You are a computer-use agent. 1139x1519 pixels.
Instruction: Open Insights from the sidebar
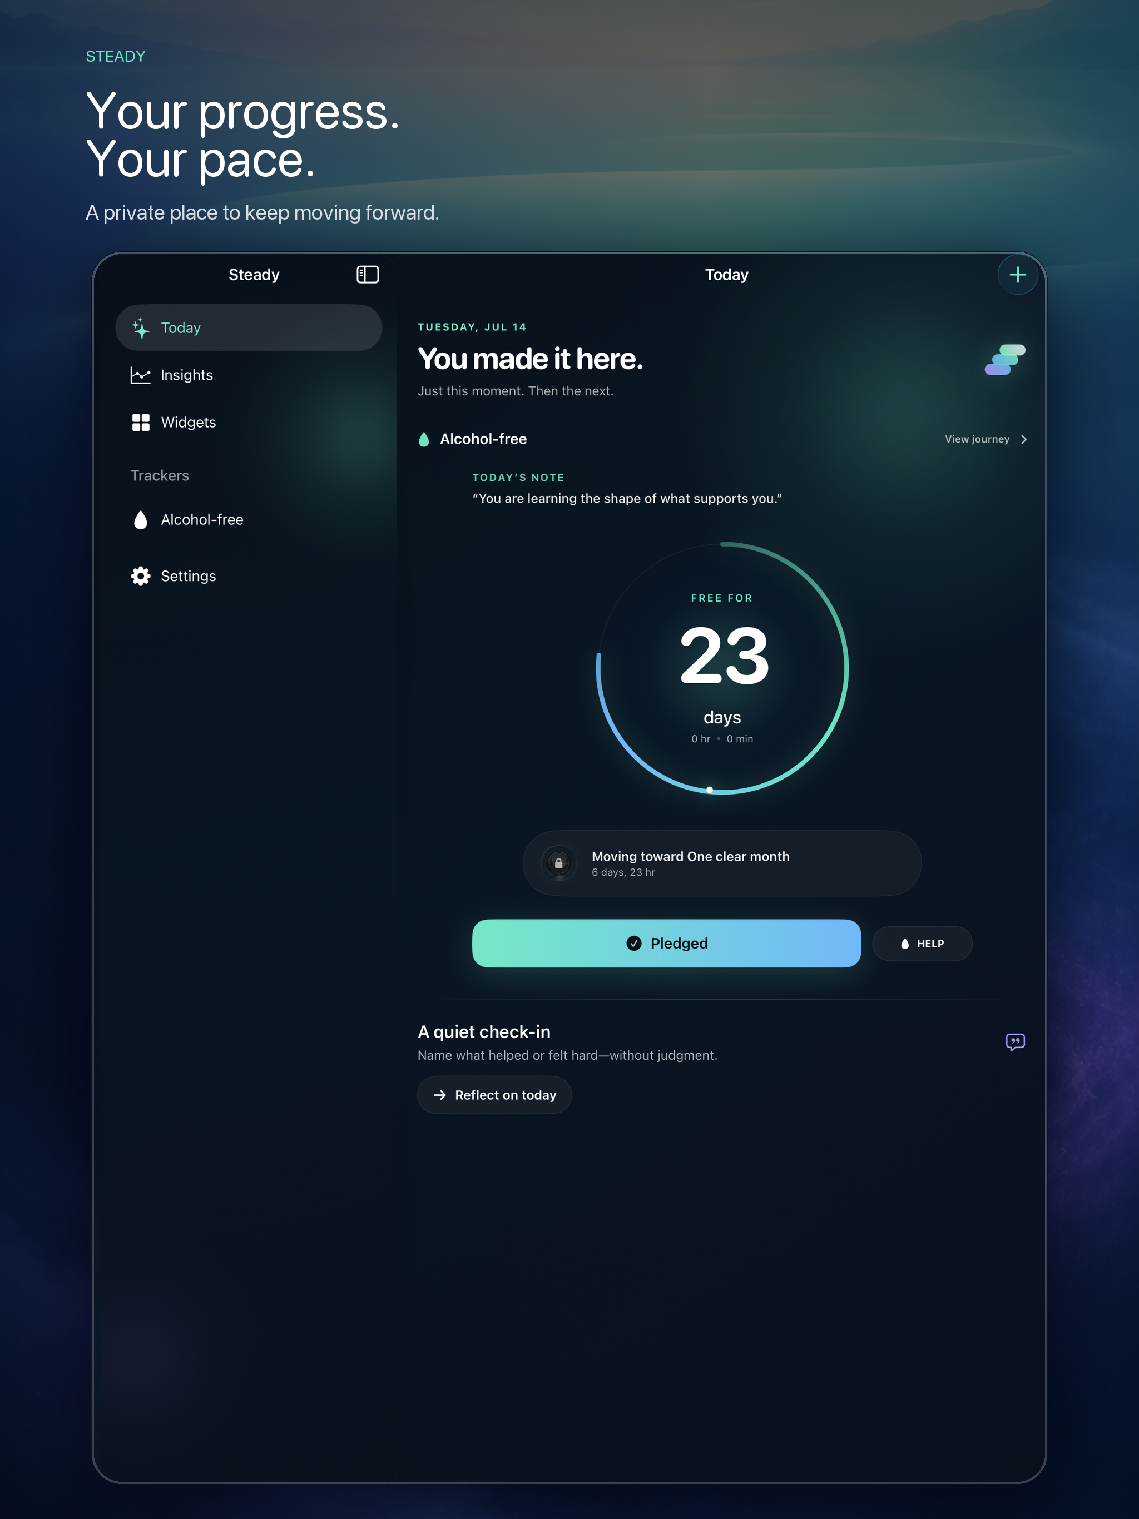point(249,375)
